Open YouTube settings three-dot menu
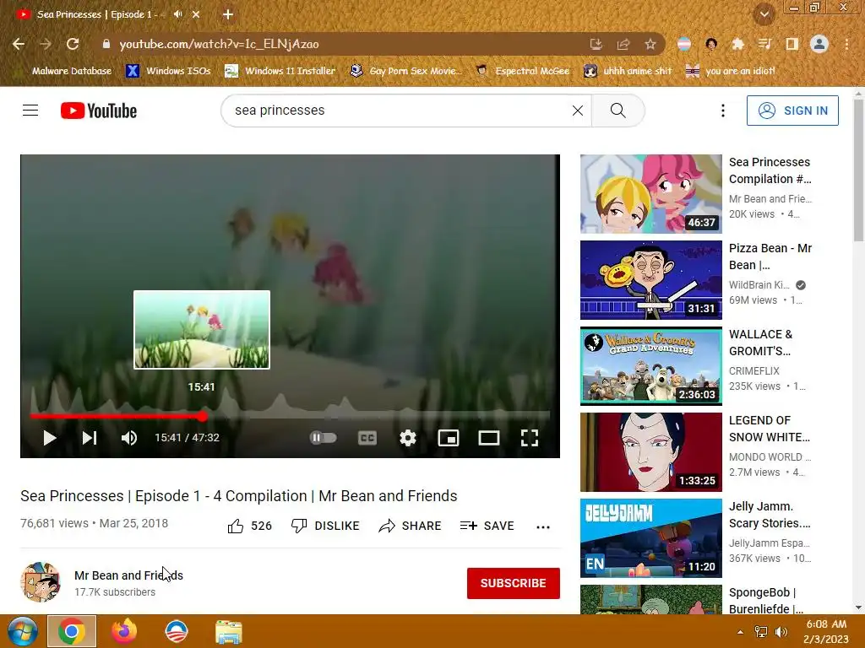 (x=723, y=111)
